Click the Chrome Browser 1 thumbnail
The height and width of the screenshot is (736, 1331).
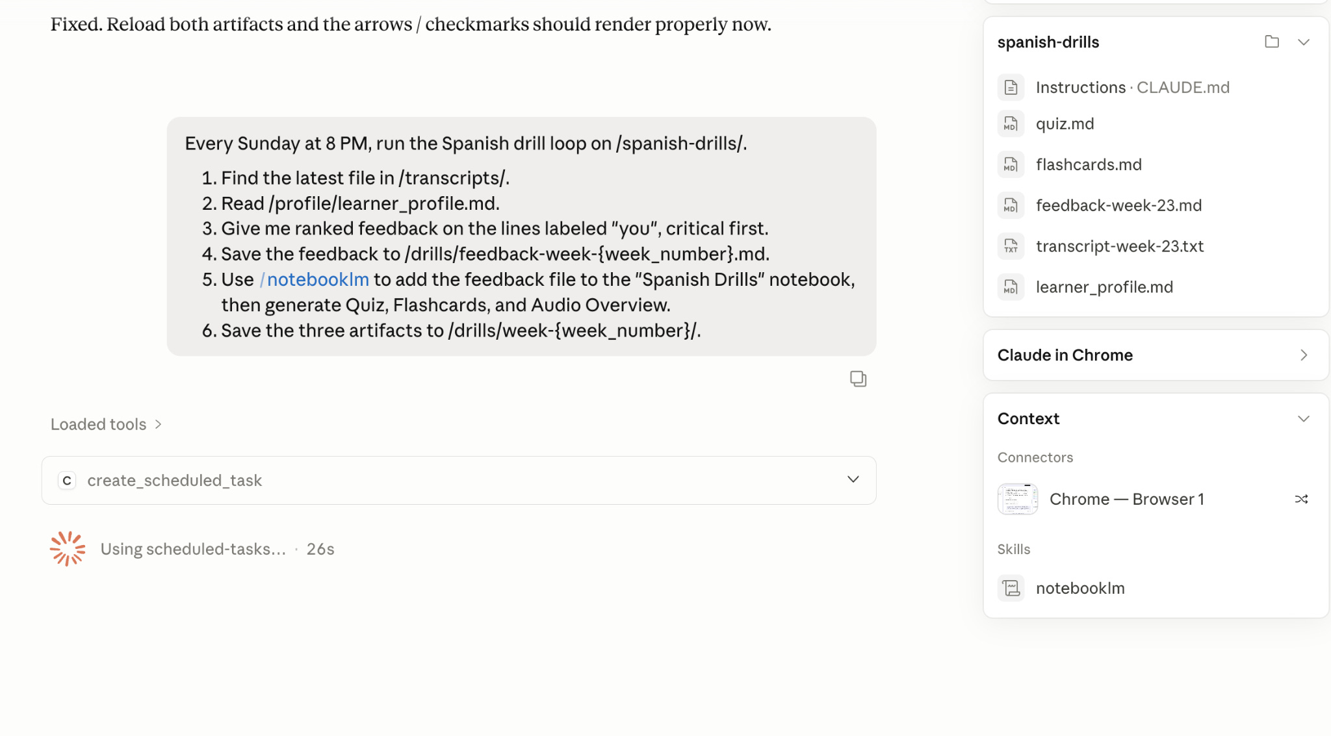[1017, 499]
